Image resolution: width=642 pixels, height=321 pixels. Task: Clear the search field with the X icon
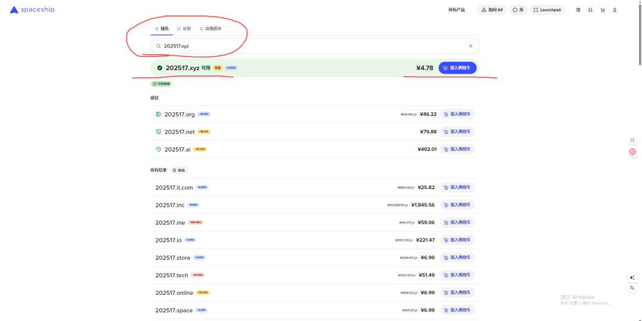click(x=471, y=46)
